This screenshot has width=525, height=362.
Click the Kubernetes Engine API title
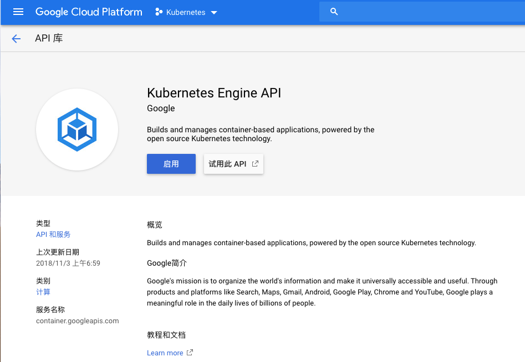pyautogui.click(x=214, y=93)
